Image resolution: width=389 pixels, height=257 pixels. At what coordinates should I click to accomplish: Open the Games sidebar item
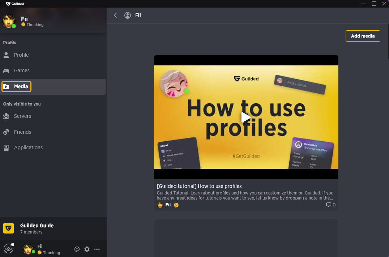pyautogui.click(x=53, y=70)
